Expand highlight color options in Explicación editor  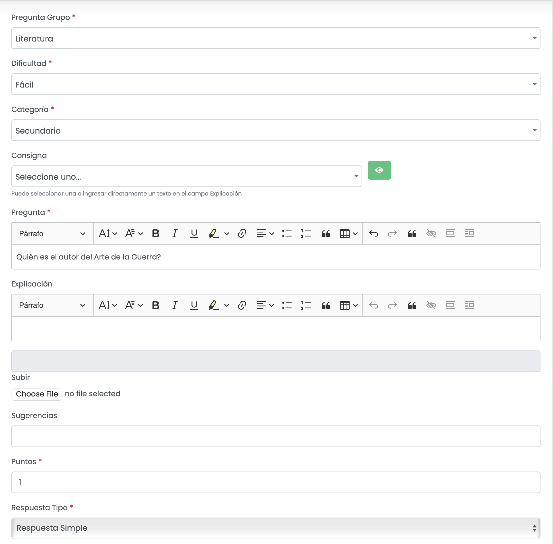(x=226, y=306)
